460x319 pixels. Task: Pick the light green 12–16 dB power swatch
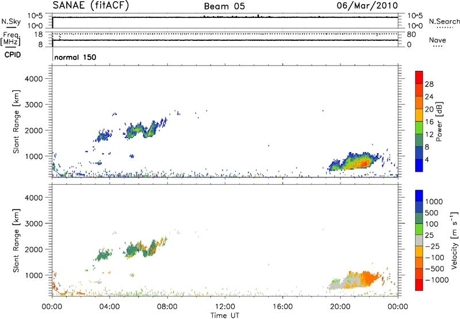coord(419,127)
